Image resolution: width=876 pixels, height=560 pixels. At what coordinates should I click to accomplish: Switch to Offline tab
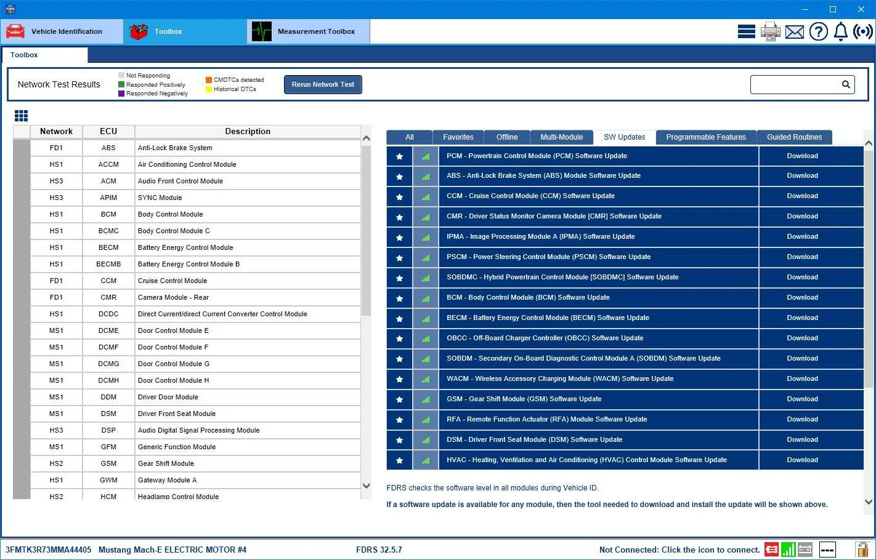[507, 137]
